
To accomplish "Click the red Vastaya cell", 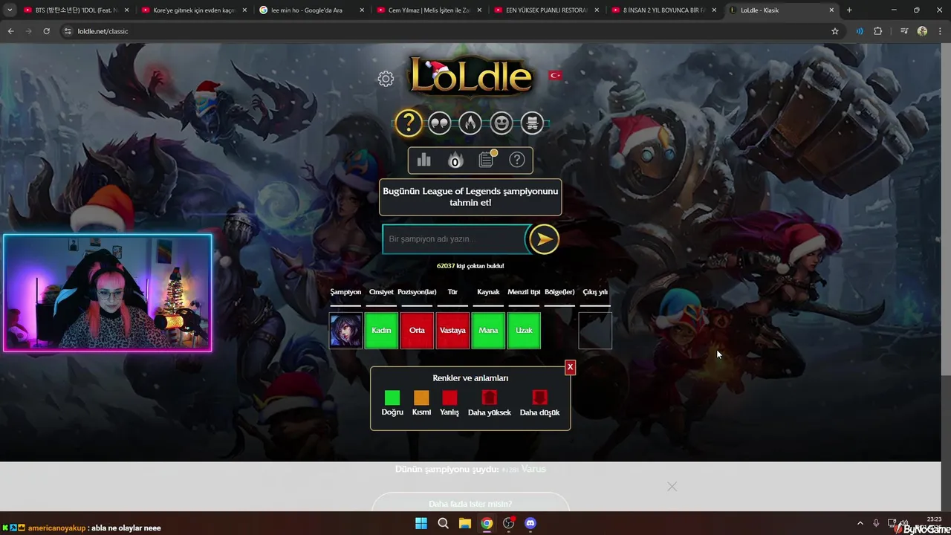I will [452, 331].
